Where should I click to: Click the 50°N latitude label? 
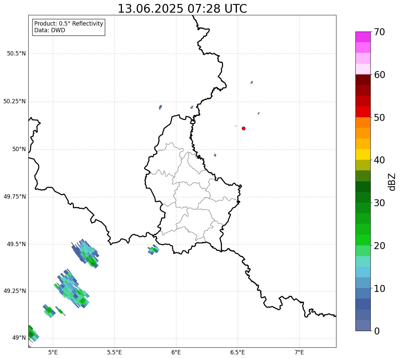[x=19, y=149]
